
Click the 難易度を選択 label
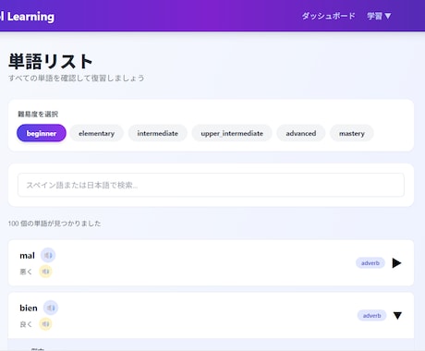pos(38,115)
